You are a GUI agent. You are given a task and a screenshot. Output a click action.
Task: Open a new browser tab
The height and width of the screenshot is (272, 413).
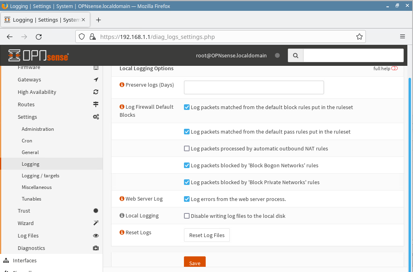(98, 20)
